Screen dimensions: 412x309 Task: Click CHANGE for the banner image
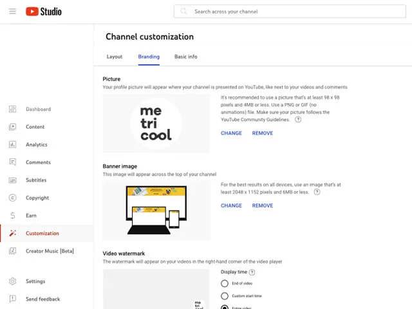pyautogui.click(x=231, y=205)
